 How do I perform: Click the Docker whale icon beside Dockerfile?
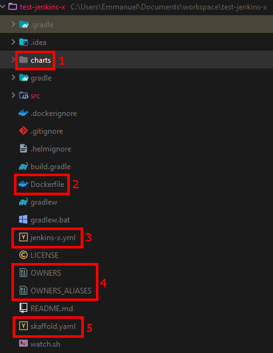[x=23, y=184]
